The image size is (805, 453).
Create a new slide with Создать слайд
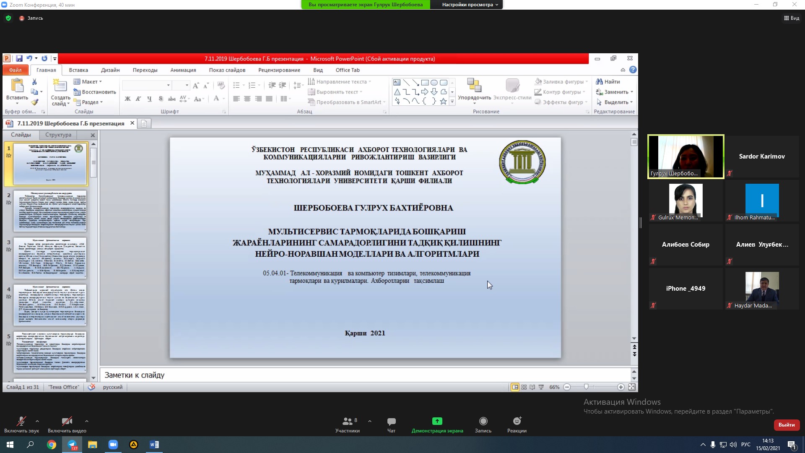click(60, 92)
